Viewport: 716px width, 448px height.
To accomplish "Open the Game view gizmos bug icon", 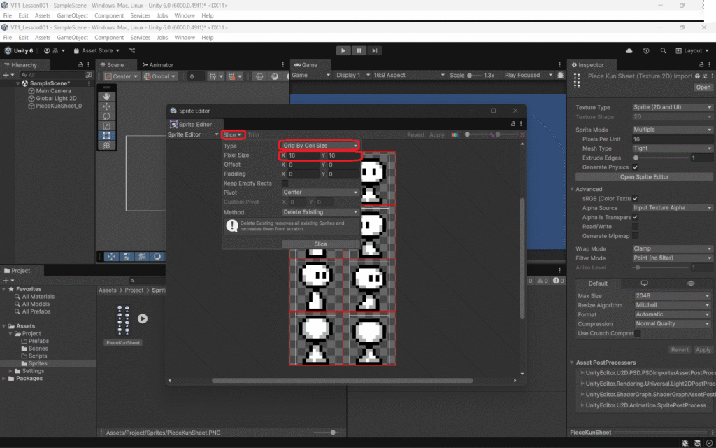I will (x=561, y=75).
